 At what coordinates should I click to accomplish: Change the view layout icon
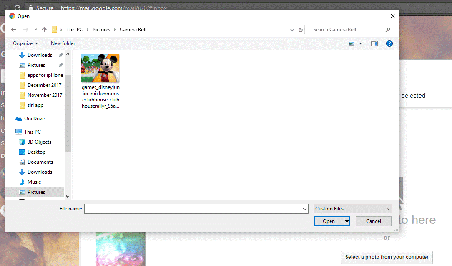point(352,43)
